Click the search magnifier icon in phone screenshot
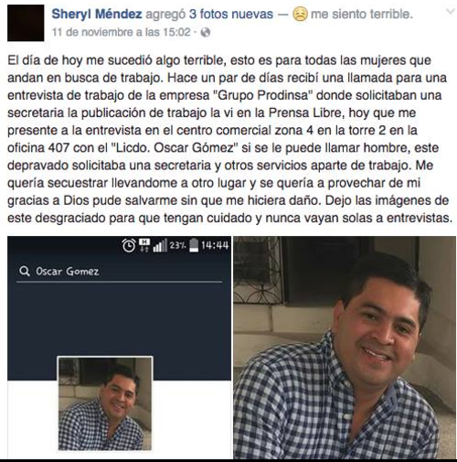The width and height of the screenshot is (457, 462). (x=25, y=271)
